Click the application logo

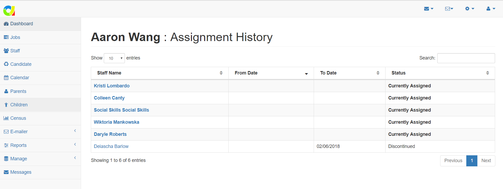tap(9, 11)
